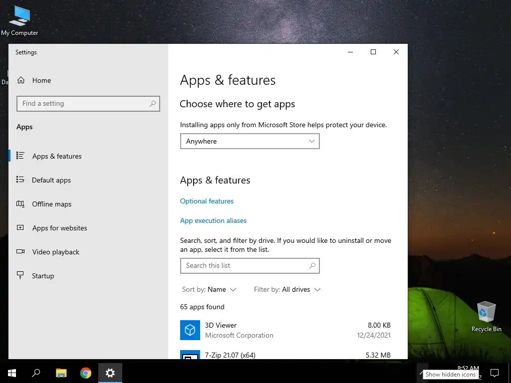The height and width of the screenshot is (383, 511).
Task: Click the 3D Viewer app icon
Action: click(x=190, y=330)
